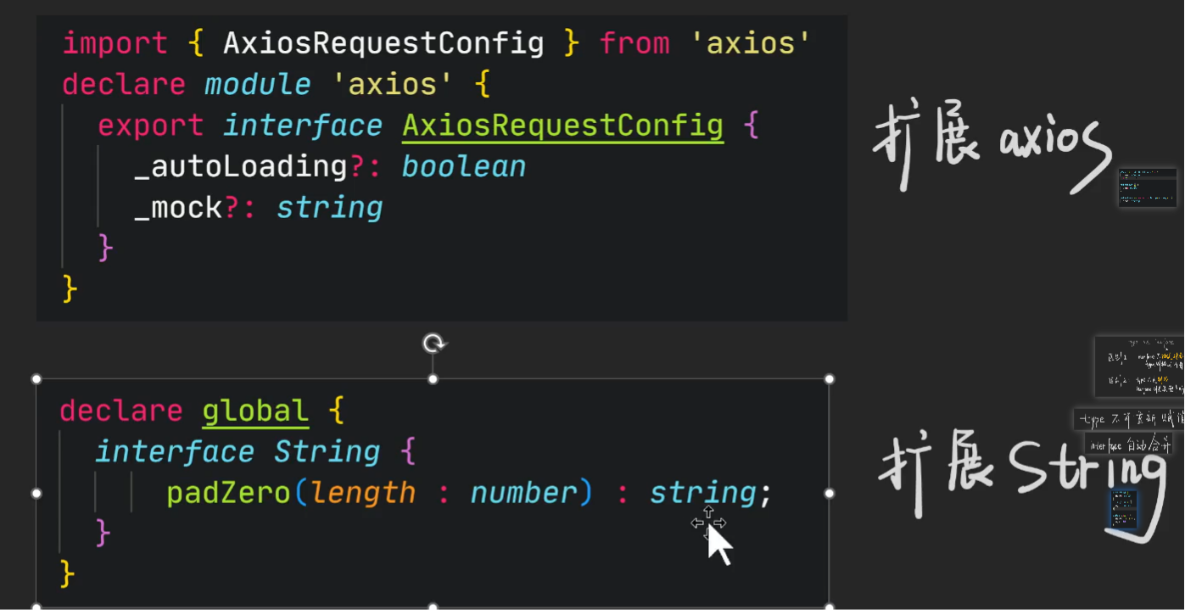The image size is (1185, 610).
Task: Select the dark notes thumbnail with yellow highlights
Action: click(1139, 367)
